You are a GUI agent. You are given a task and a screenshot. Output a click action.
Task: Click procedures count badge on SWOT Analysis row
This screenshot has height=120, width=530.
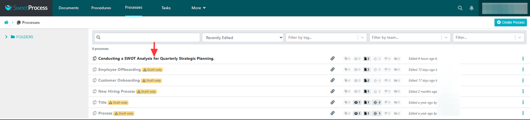click(x=367, y=59)
